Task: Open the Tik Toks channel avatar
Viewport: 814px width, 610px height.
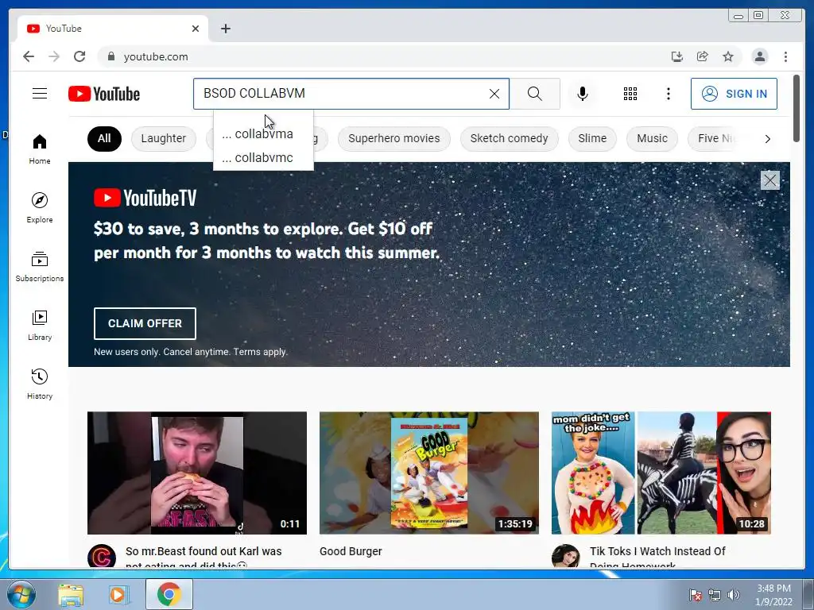Action: pyautogui.click(x=565, y=556)
